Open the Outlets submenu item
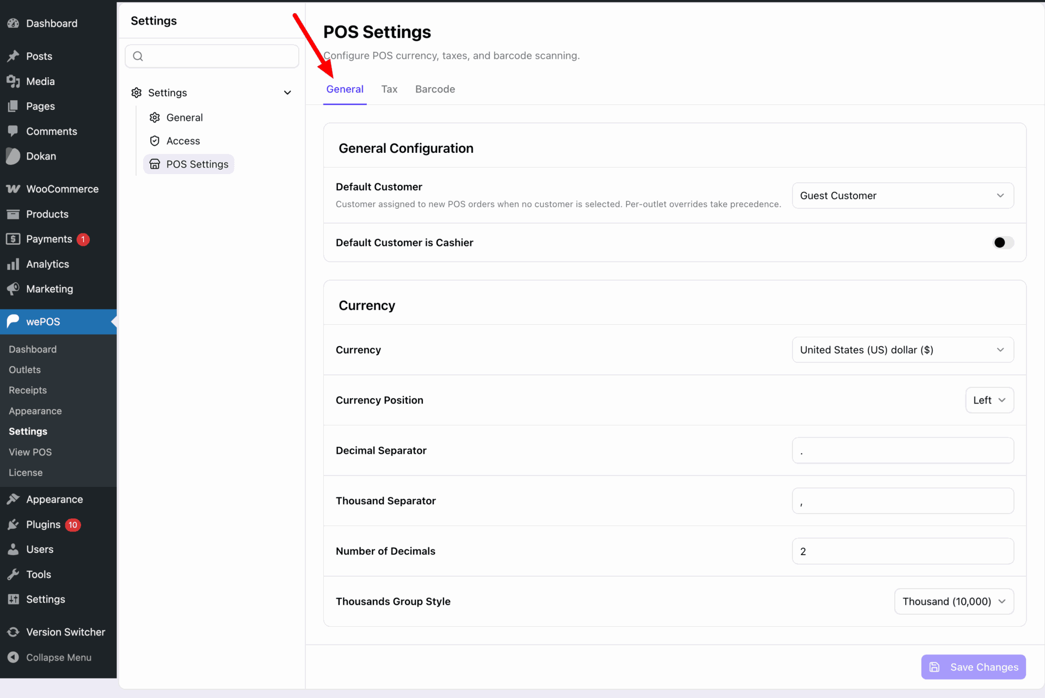The height and width of the screenshot is (698, 1045). (24, 370)
